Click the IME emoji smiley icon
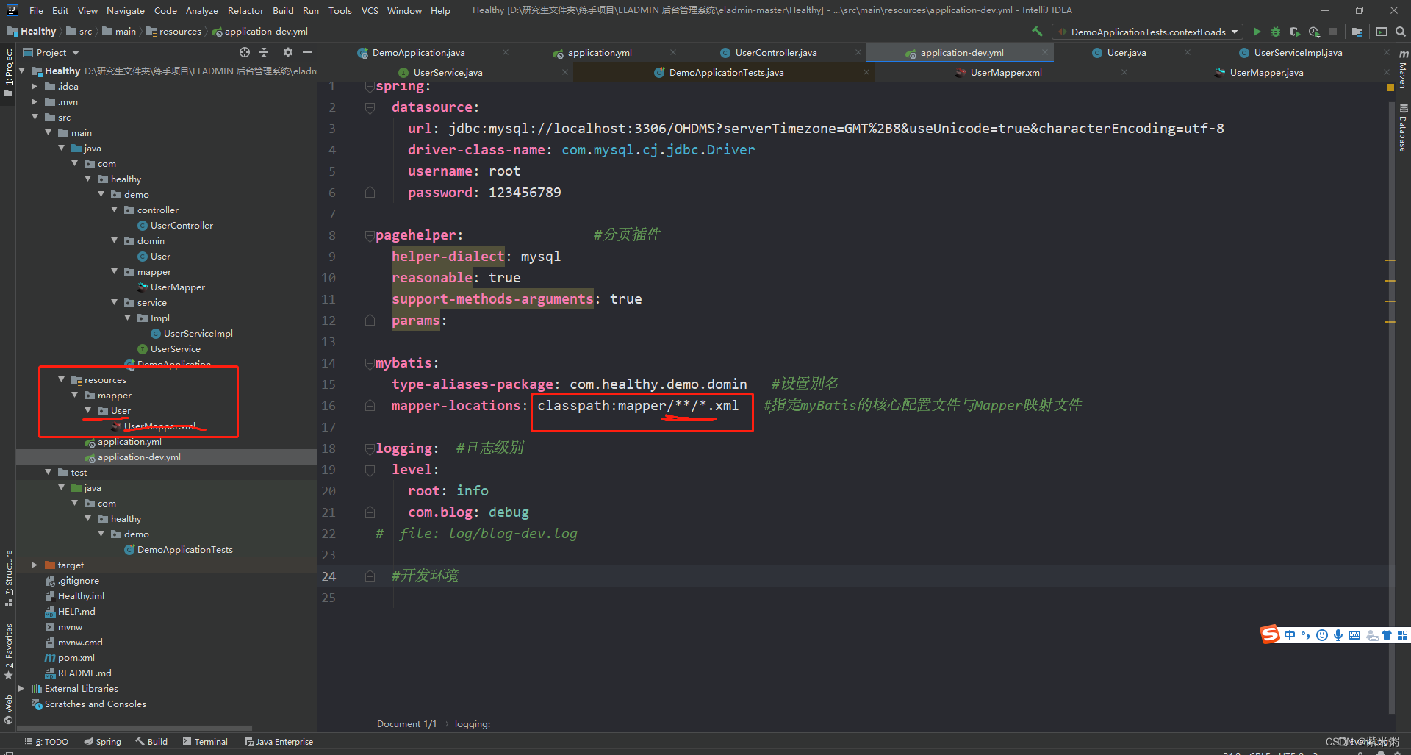The height and width of the screenshot is (755, 1411). (1322, 635)
